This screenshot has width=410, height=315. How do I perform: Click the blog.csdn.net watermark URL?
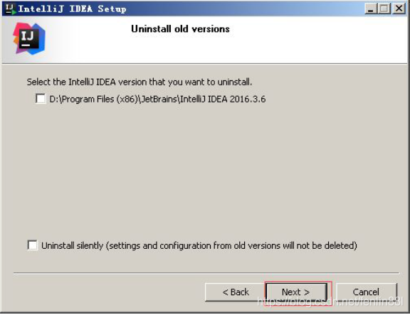tap(330, 301)
